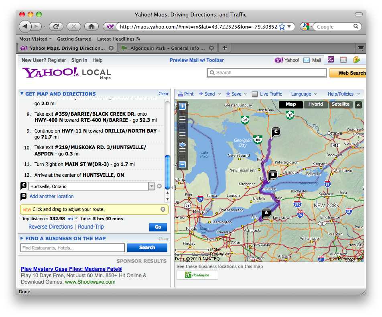The height and width of the screenshot is (317, 382).
Task: Click the calendar icon in Yahoo toolbar
Action: click(343, 59)
